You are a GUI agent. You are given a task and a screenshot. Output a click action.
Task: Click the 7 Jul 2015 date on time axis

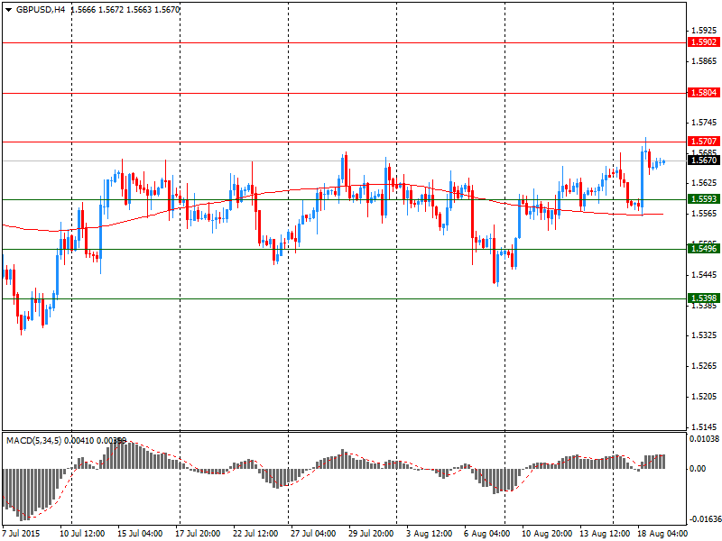(22, 534)
